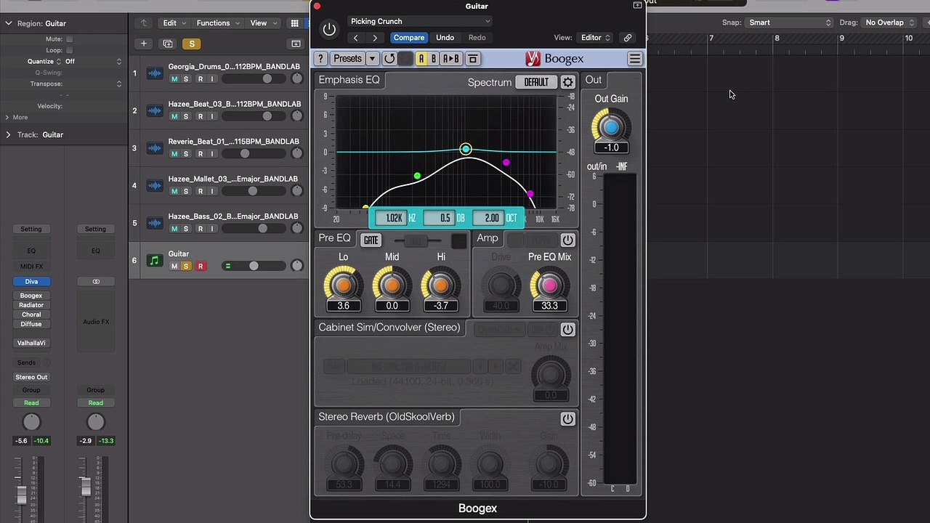Select state B in Boogex
Image resolution: width=930 pixels, height=523 pixels.
click(x=433, y=59)
